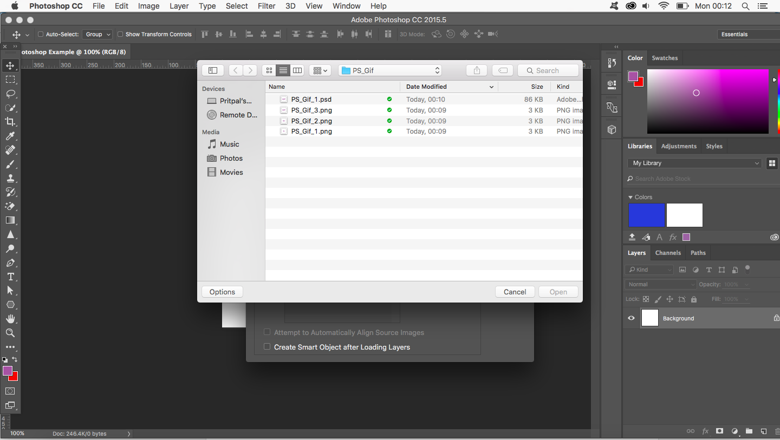Click the blue library color swatch
This screenshot has width=780, height=440.
coord(647,215)
